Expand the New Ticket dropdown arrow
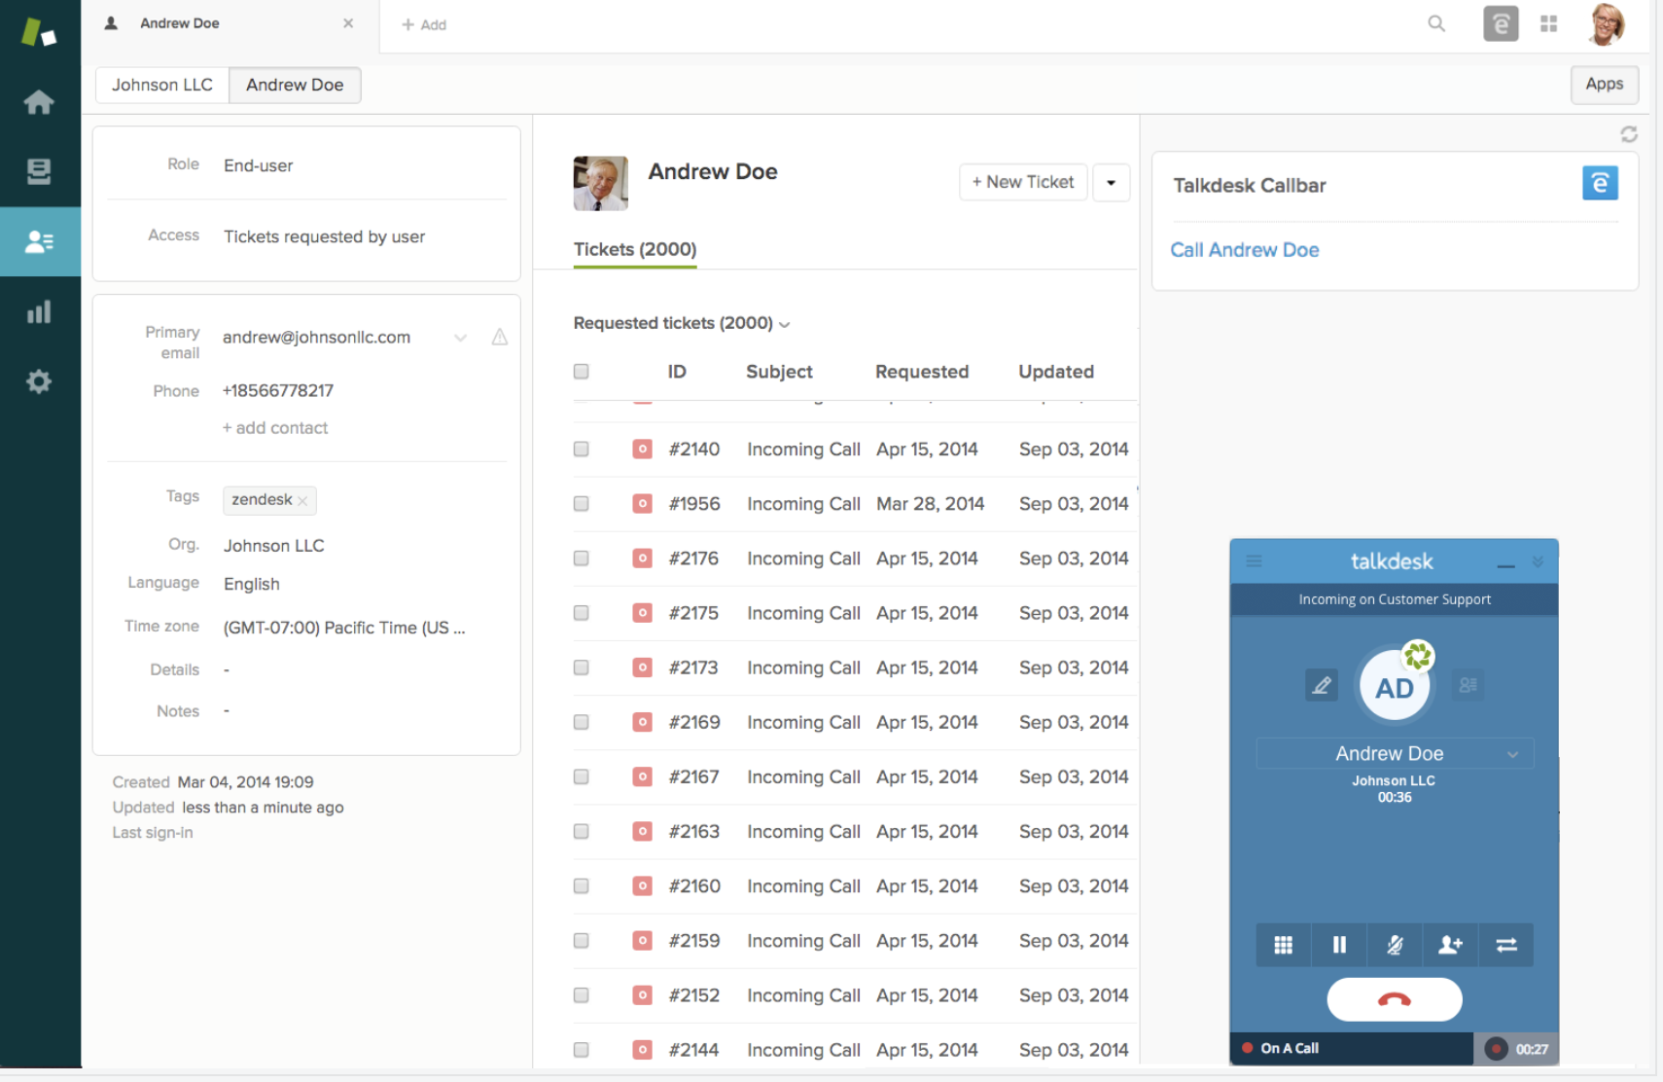The image size is (1663, 1082). coord(1111,183)
